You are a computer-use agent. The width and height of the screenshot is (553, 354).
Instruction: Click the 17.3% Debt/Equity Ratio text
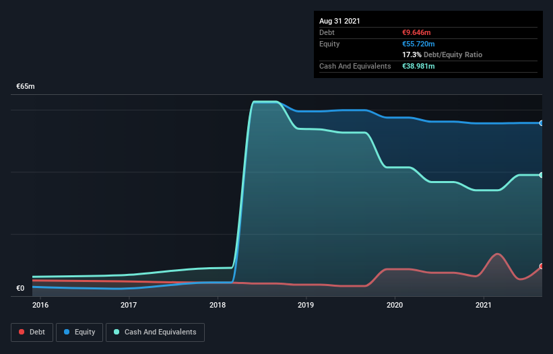(443, 55)
